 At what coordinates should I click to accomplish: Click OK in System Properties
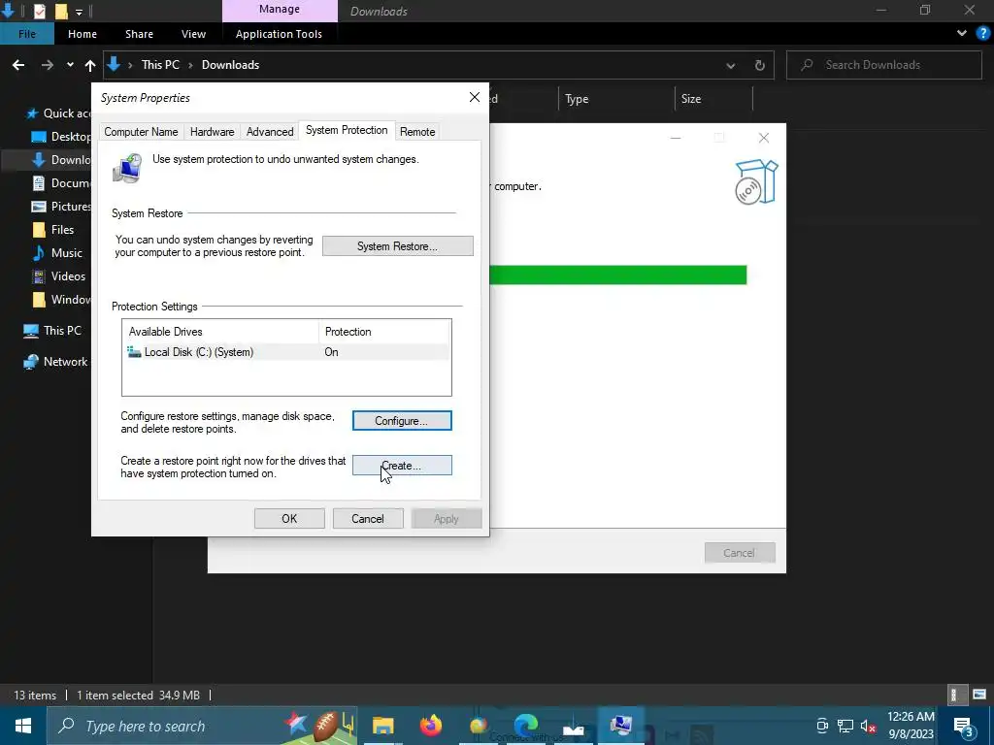289,518
